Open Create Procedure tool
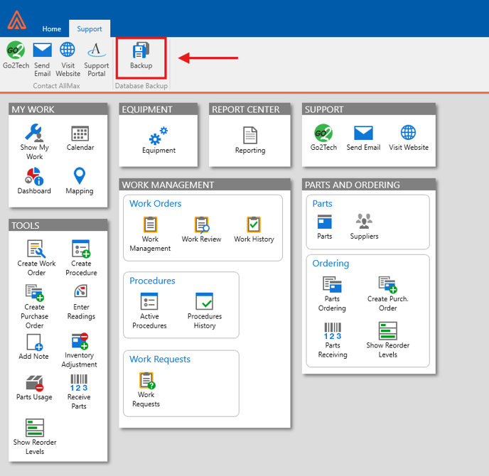Image resolution: width=489 pixels, height=476 pixels. pyautogui.click(x=81, y=258)
